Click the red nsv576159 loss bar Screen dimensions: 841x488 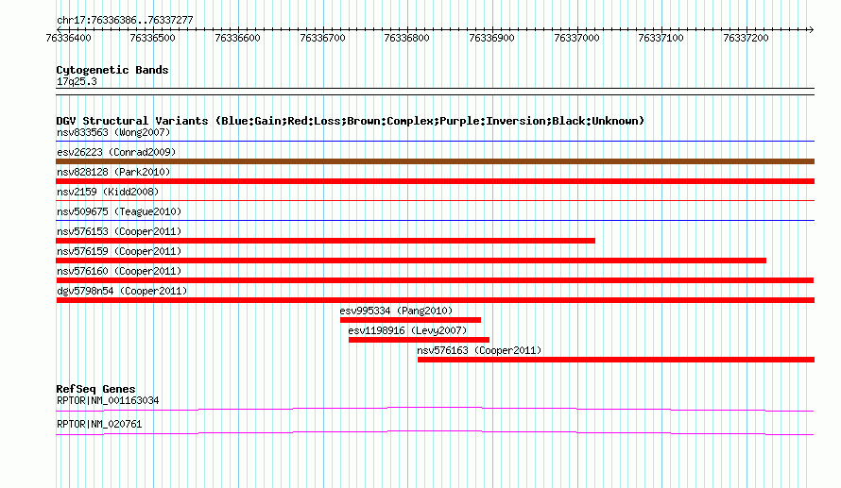point(411,261)
